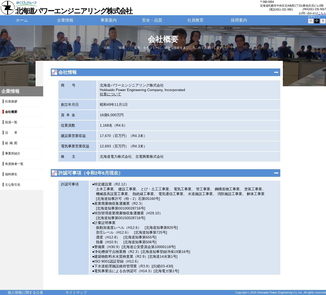The image size is (326, 295).
Task: Open 役員一覧 sidebar link
Action: 11,122
